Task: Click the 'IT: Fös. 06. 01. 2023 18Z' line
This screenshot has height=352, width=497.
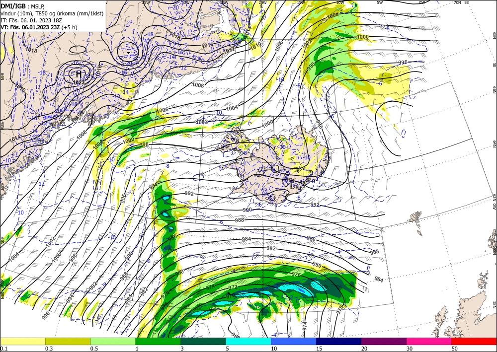Action: 31,20
